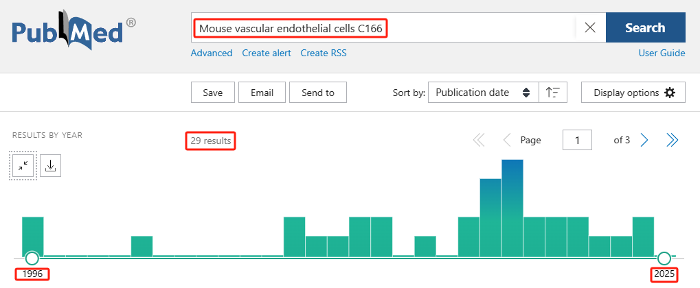Open the User Guide link
700x288 pixels.
662,53
